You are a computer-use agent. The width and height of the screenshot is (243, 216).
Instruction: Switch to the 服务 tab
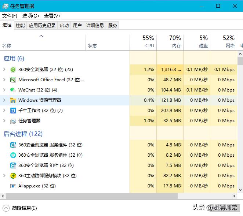tap(113, 26)
